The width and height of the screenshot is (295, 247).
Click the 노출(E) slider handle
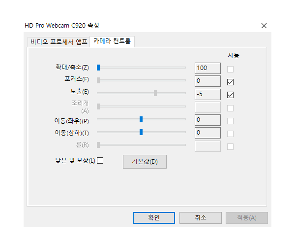(155, 93)
